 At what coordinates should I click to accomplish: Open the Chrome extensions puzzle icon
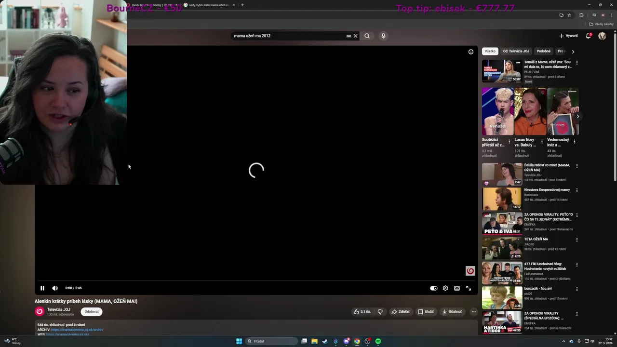(x=582, y=15)
